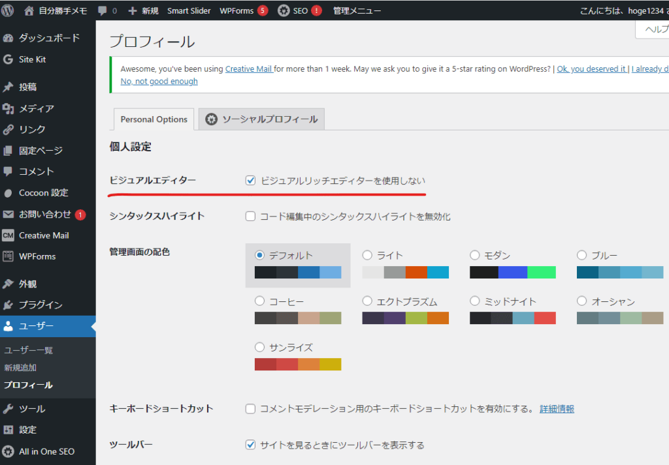The width and height of the screenshot is (669, 465).
Task: Select the Midnight admin color scheme radio
Action: [475, 301]
